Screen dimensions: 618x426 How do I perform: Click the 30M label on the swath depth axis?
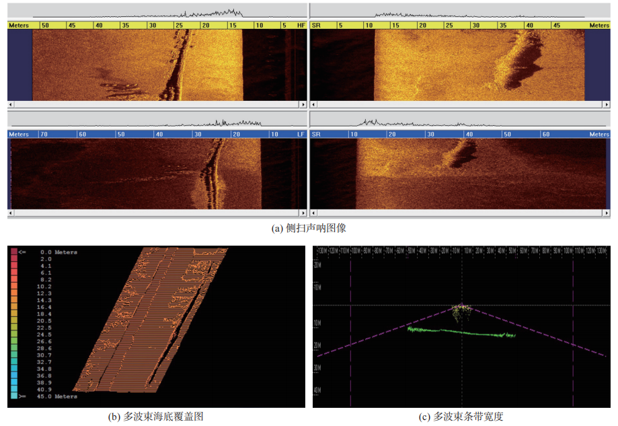pos(317,368)
